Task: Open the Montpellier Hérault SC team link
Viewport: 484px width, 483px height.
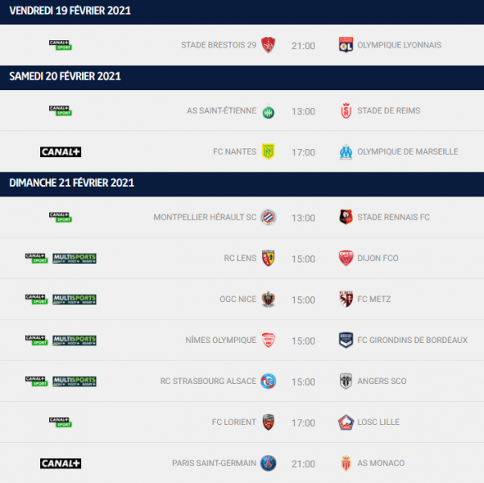Action: [x=205, y=217]
